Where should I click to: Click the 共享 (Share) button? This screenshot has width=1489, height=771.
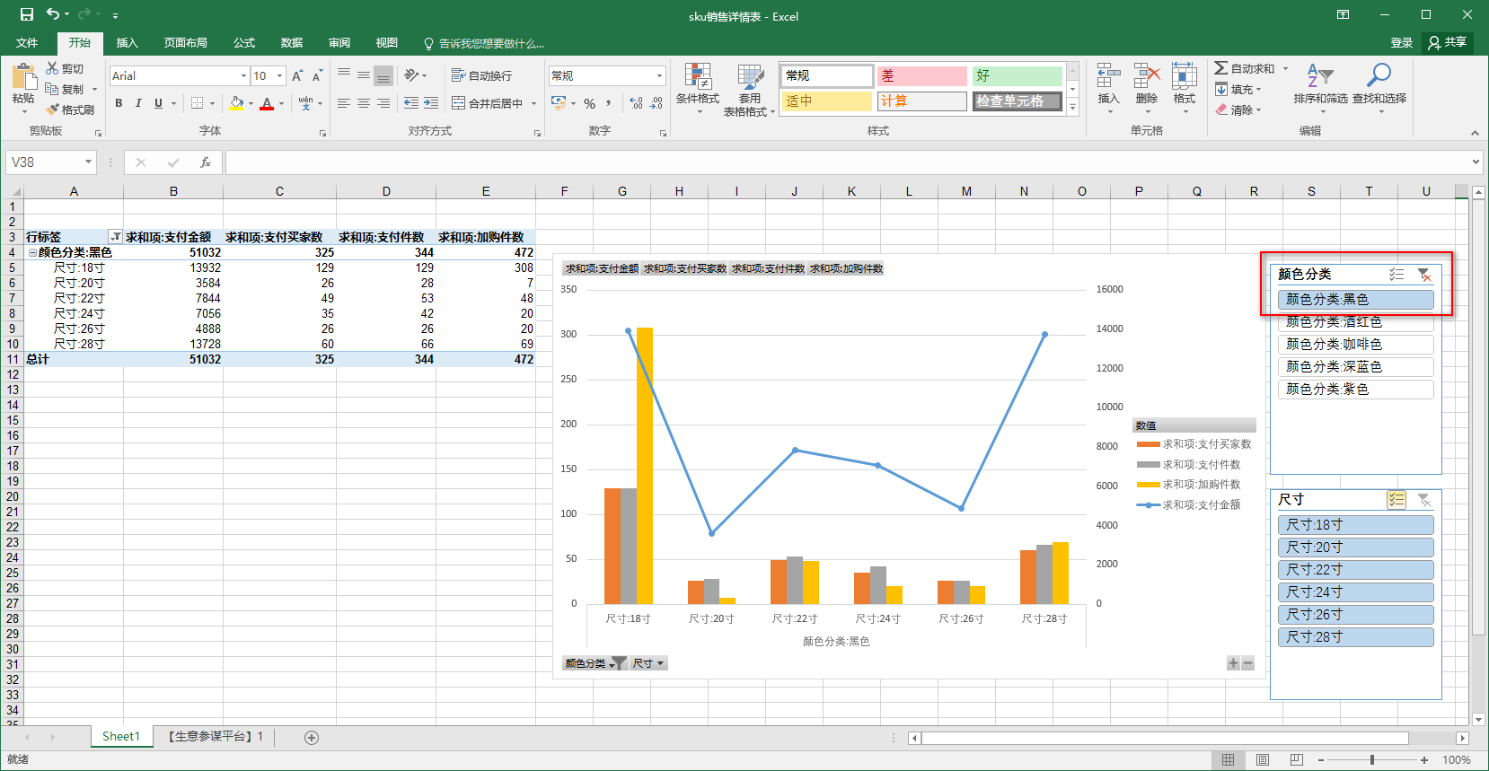(1447, 43)
